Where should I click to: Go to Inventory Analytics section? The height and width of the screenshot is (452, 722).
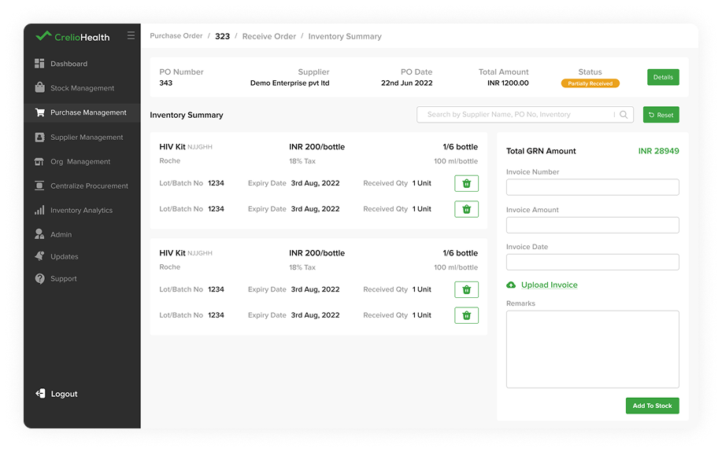click(x=82, y=210)
